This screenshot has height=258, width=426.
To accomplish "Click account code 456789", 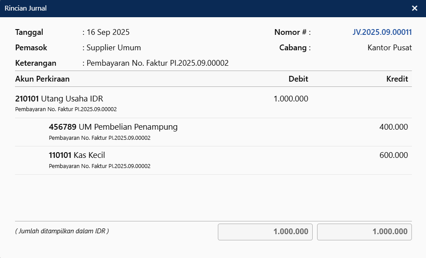I will pos(63,127).
